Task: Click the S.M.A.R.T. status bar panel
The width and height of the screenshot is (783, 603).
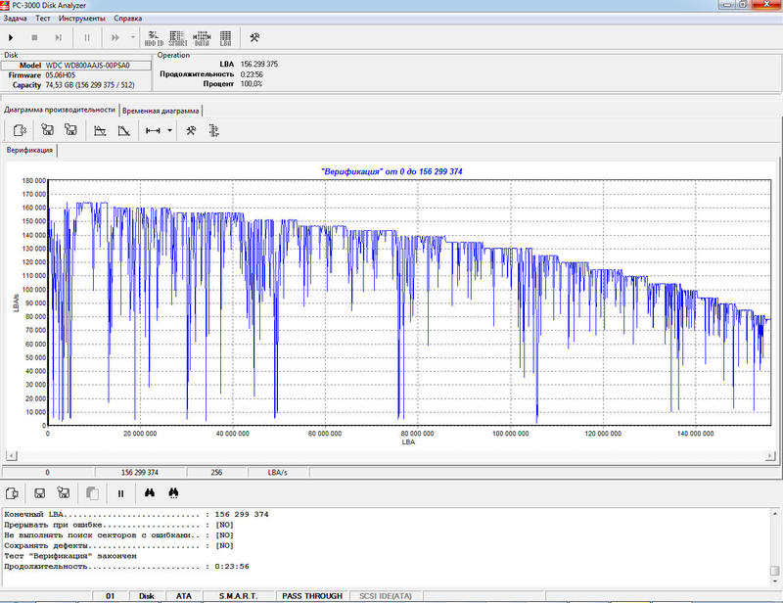Action: [x=239, y=595]
